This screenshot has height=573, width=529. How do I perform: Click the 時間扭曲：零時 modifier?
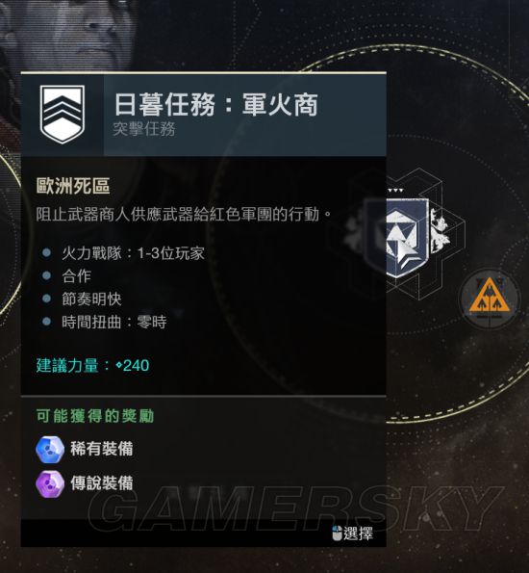click(114, 322)
